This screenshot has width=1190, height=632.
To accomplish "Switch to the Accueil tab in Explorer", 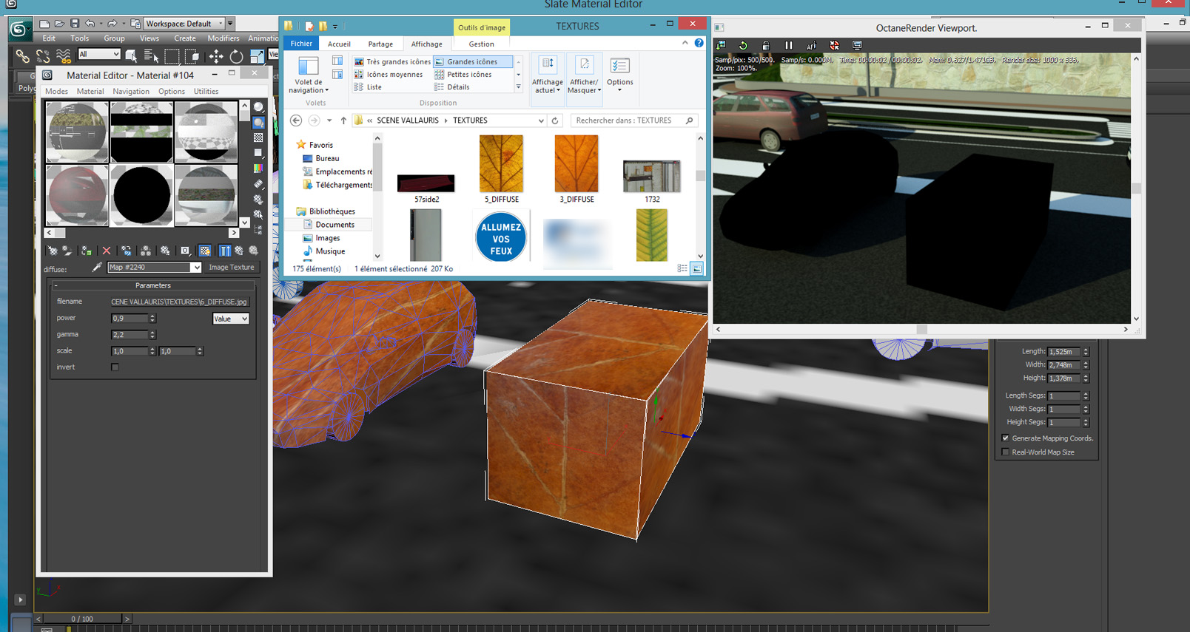I will [339, 44].
